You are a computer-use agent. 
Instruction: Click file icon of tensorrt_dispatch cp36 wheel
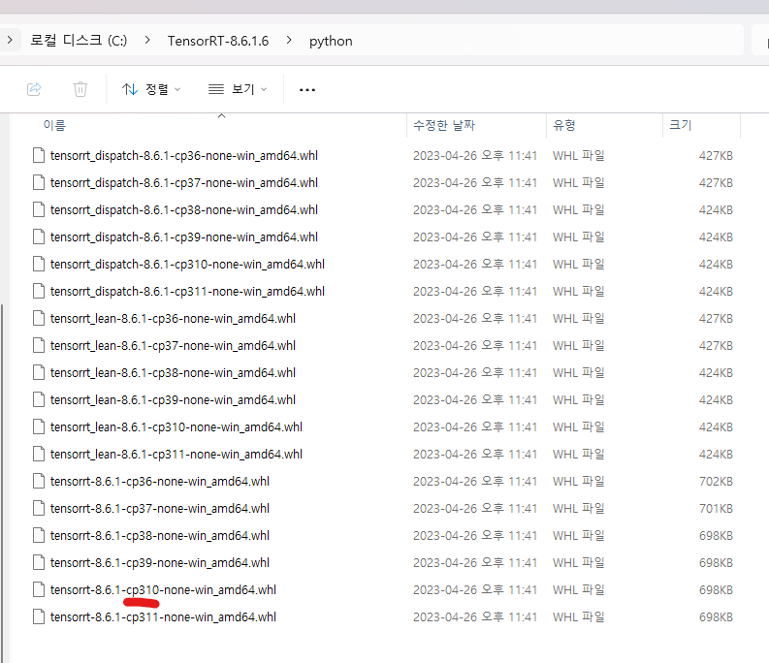(39, 155)
